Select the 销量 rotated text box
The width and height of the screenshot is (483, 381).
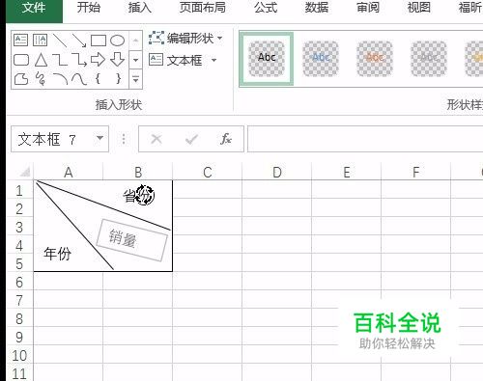click(x=132, y=240)
